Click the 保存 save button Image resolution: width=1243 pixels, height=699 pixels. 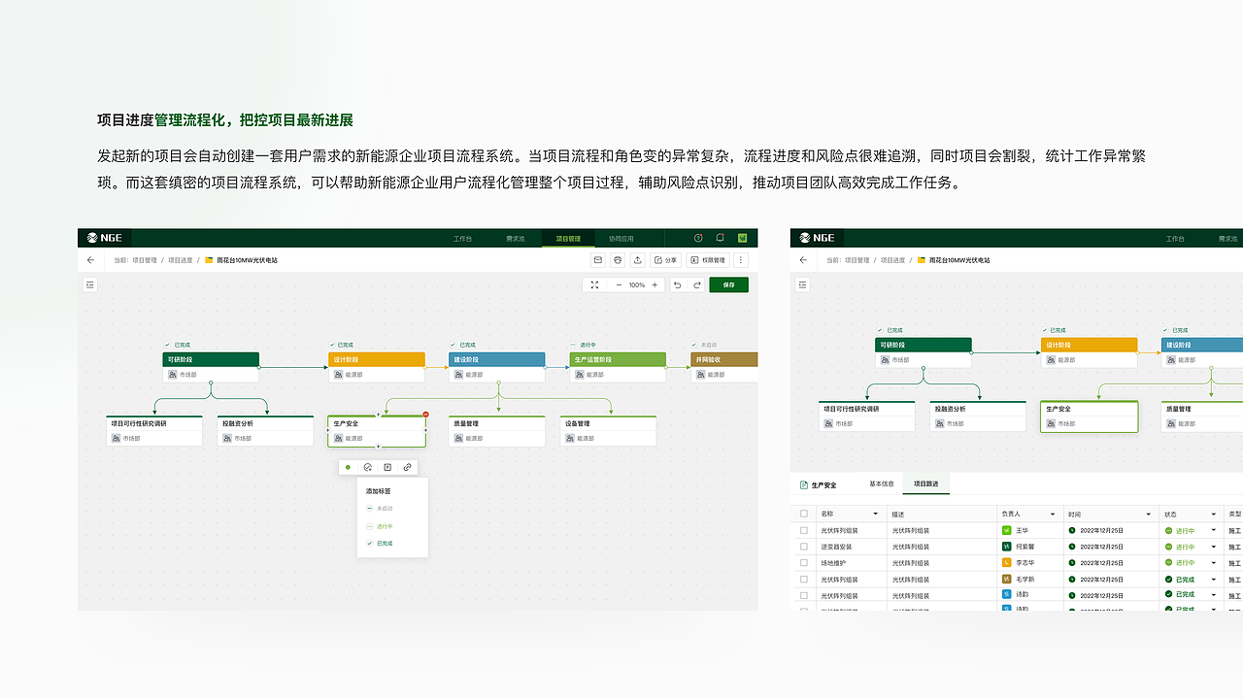click(729, 284)
